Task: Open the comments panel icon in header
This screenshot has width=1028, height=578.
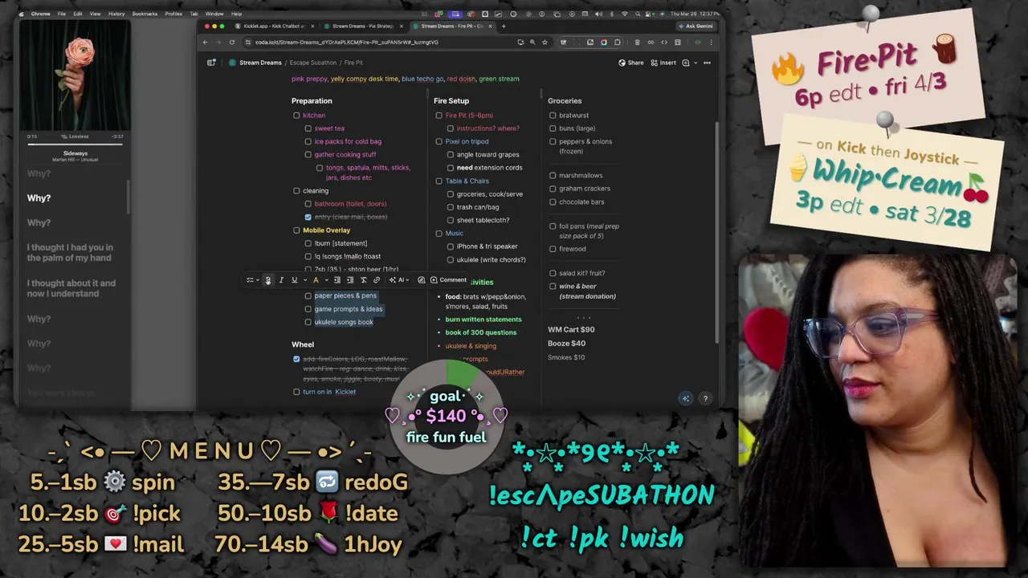Action: click(686, 63)
